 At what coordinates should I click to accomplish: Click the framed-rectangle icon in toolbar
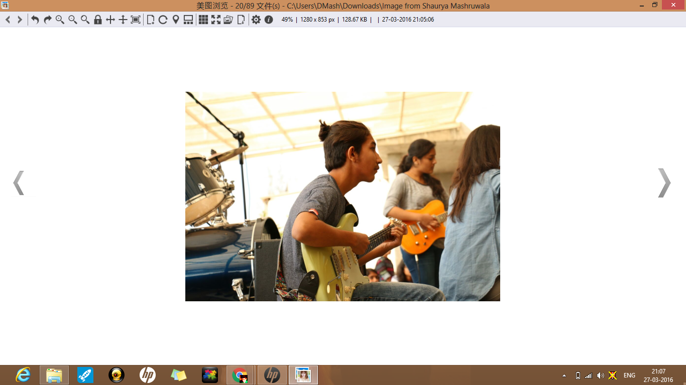136,20
